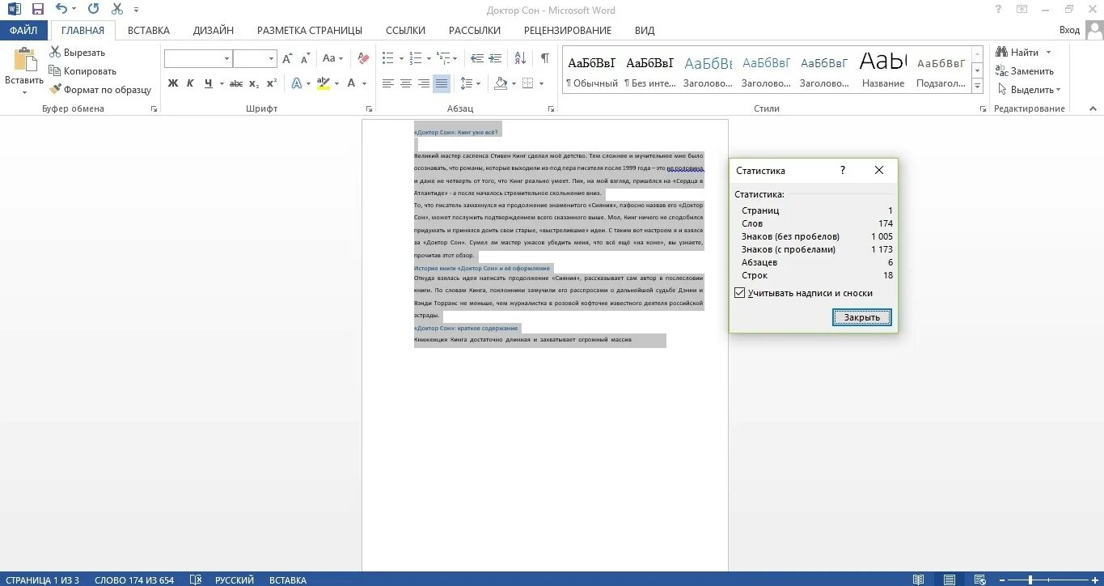Click the Закрыть button in Статистика dialog
The width and height of the screenshot is (1104, 586).
coord(862,317)
